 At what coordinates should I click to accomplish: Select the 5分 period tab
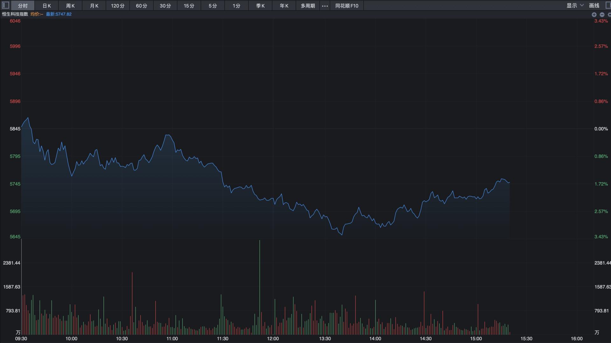213,6
